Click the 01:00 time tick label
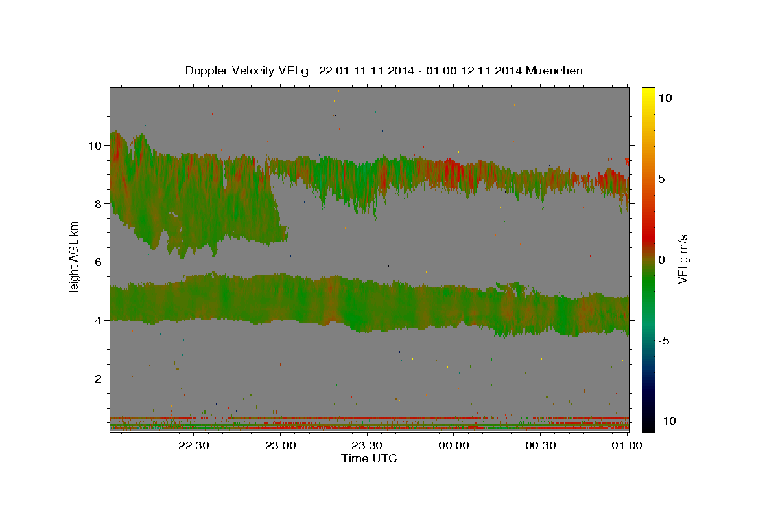This screenshot has height=518, width=778. [x=627, y=445]
